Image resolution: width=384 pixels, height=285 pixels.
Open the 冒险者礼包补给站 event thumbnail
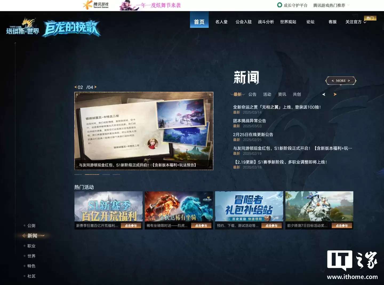tap(249, 206)
